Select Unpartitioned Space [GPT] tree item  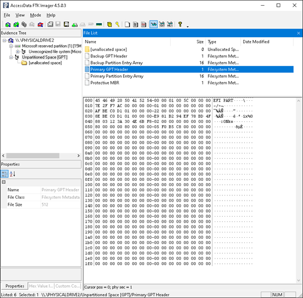pyautogui.click(x=45, y=57)
